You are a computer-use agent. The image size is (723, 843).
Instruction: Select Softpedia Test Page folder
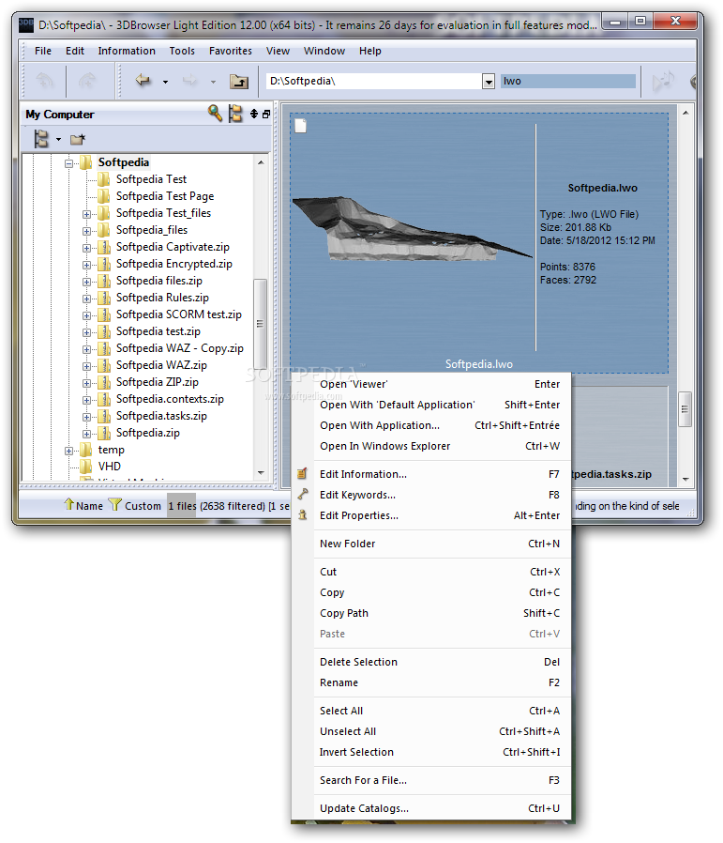click(x=165, y=196)
